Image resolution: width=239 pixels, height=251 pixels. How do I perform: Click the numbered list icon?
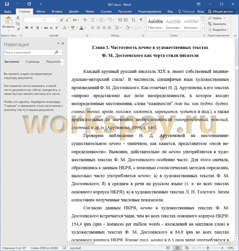point(101,20)
